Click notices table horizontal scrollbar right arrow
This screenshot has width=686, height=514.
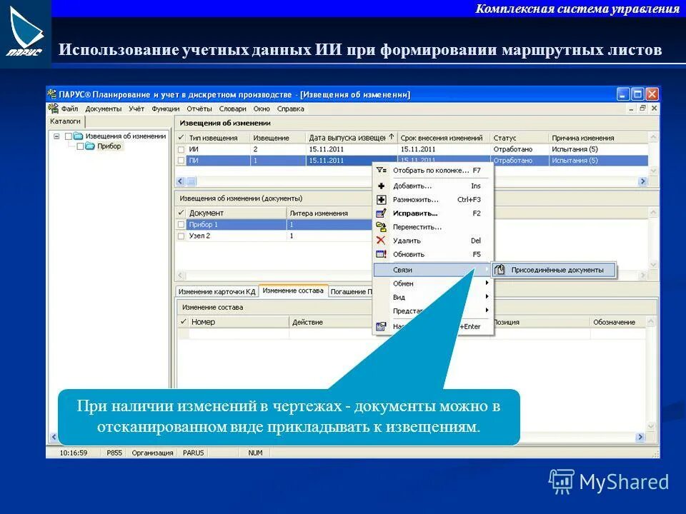642,181
